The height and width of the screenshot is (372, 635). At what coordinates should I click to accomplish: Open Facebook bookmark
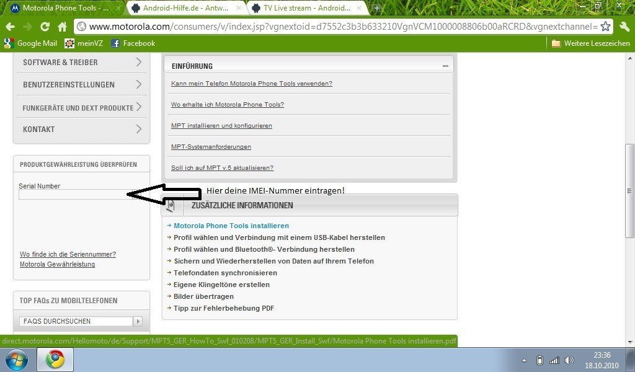pyautogui.click(x=133, y=43)
